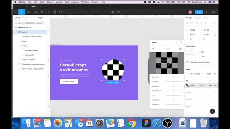Adjust the Exposure slider
This screenshot has width=230, height=129.
point(174,77)
